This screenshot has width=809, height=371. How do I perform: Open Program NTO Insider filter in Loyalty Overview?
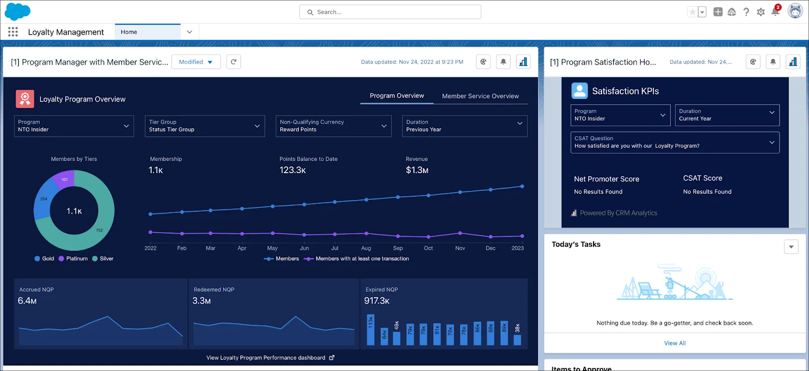point(74,126)
